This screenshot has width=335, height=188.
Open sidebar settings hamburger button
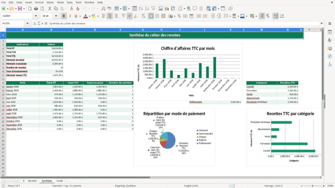point(330,23)
